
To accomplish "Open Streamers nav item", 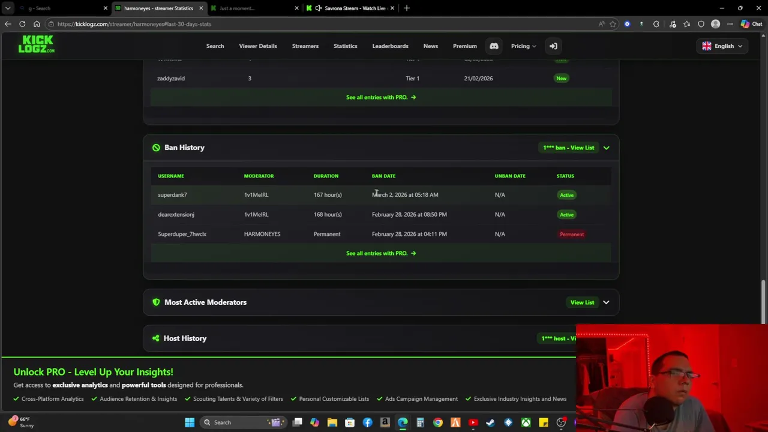I will [x=305, y=46].
